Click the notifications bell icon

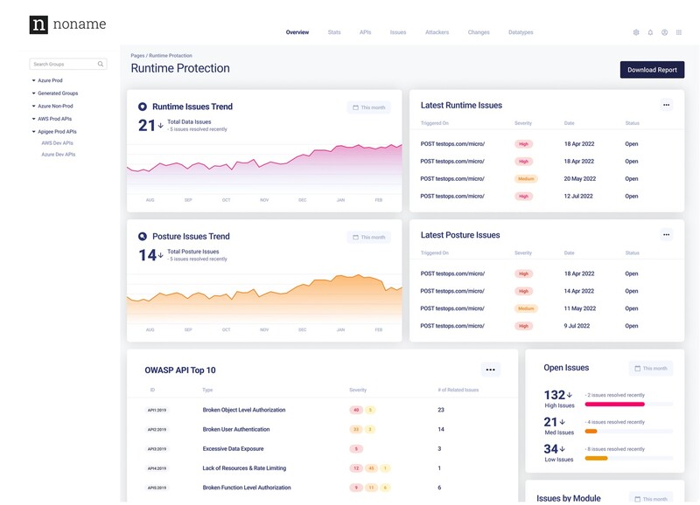click(650, 32)
